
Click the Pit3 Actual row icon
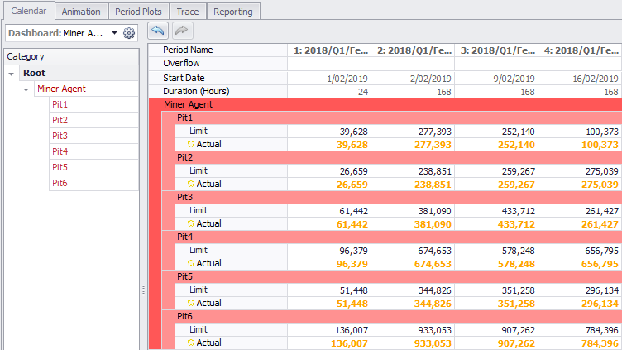(191, 223)
